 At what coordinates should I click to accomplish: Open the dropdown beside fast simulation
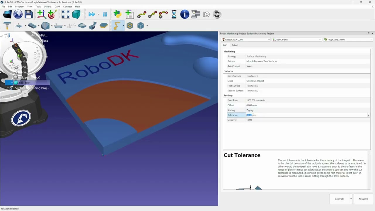pyautogui.click(x=98, y=14)
